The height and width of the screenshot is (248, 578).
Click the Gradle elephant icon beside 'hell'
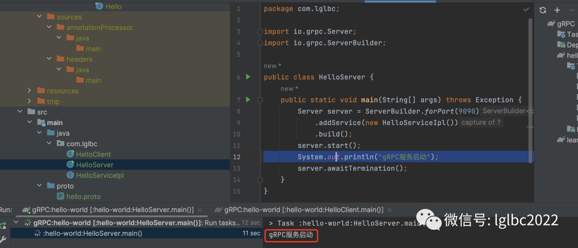pos(561,55)
